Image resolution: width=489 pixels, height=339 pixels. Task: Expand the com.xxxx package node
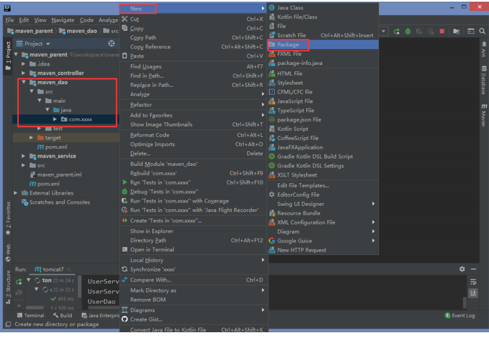pyautogui.click(x=55, y=119)
